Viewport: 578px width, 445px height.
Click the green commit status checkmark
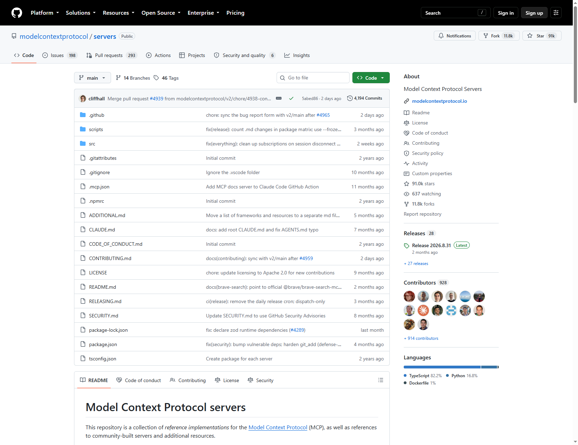[291, 99]
